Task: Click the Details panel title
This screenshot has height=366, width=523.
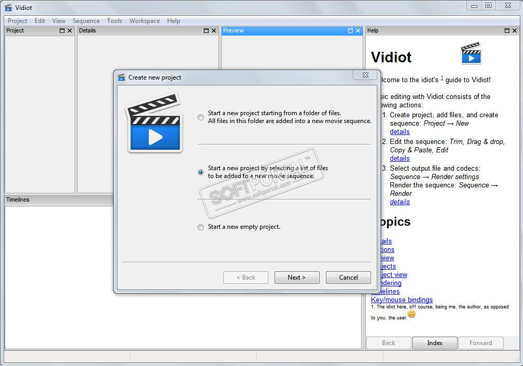Action: click(88, 31)
